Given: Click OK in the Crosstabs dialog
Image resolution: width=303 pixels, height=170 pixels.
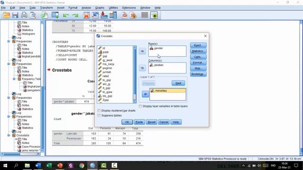Looking at the screenshot, I should [127, 122].
